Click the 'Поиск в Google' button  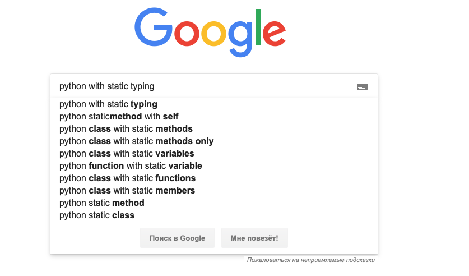[178, 238]
